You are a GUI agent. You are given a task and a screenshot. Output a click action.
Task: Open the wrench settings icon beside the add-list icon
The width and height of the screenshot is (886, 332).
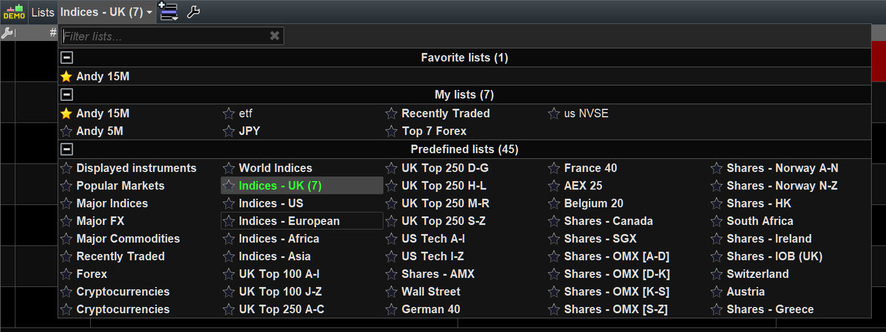pyautogui.click(x=193, y=12)
